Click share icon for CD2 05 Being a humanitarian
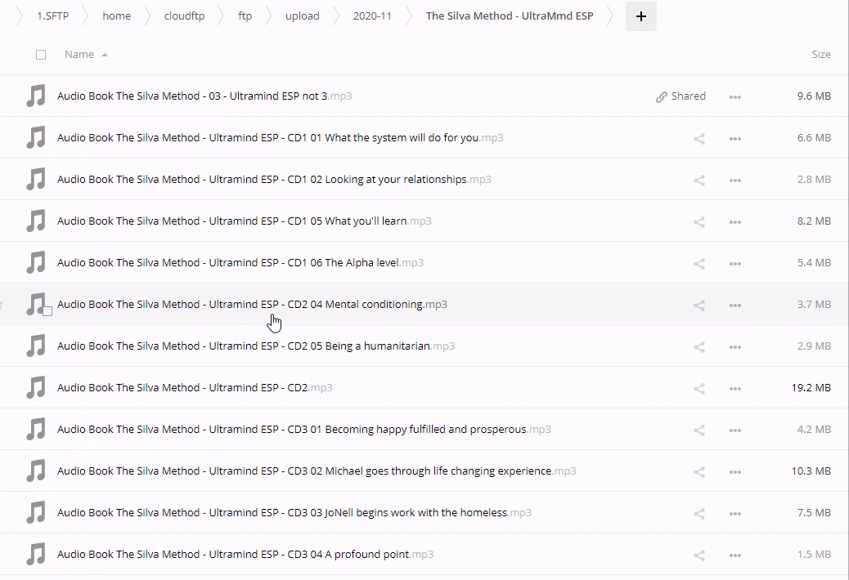Image resolution: width=849 pixels, height=580 pixels. [x=699, y=347]
